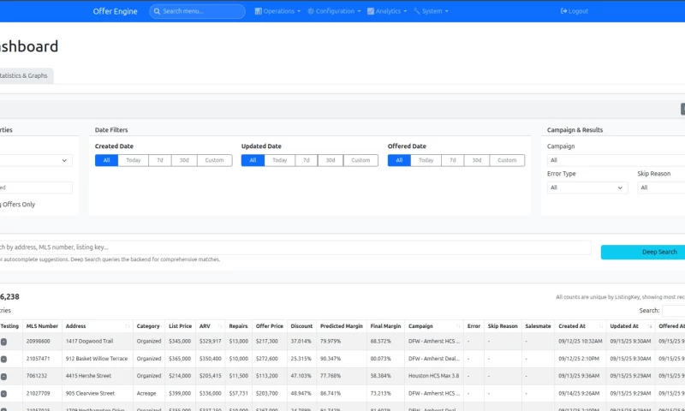Sort table by Updated At column
The width and height of the screenshot is (685, 411).
click(631, 326)
